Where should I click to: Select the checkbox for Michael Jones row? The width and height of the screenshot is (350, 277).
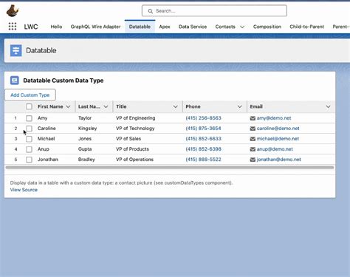point(29,139)
